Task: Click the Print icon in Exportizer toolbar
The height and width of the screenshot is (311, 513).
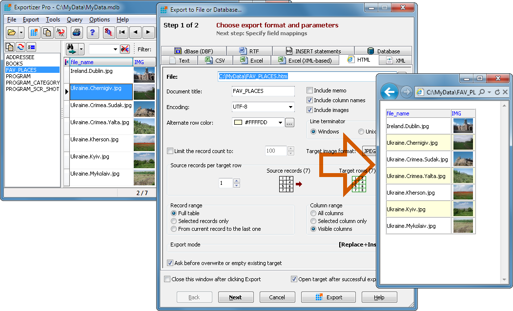Action: (x=77, y=32)
